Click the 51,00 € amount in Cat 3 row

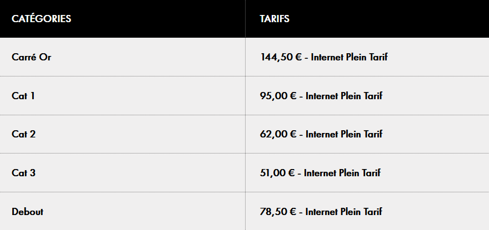277,173
